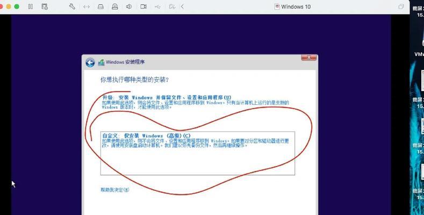Screen dimensions: 424x215
Task: Click the shared folders icon
Action: [172, 7]
